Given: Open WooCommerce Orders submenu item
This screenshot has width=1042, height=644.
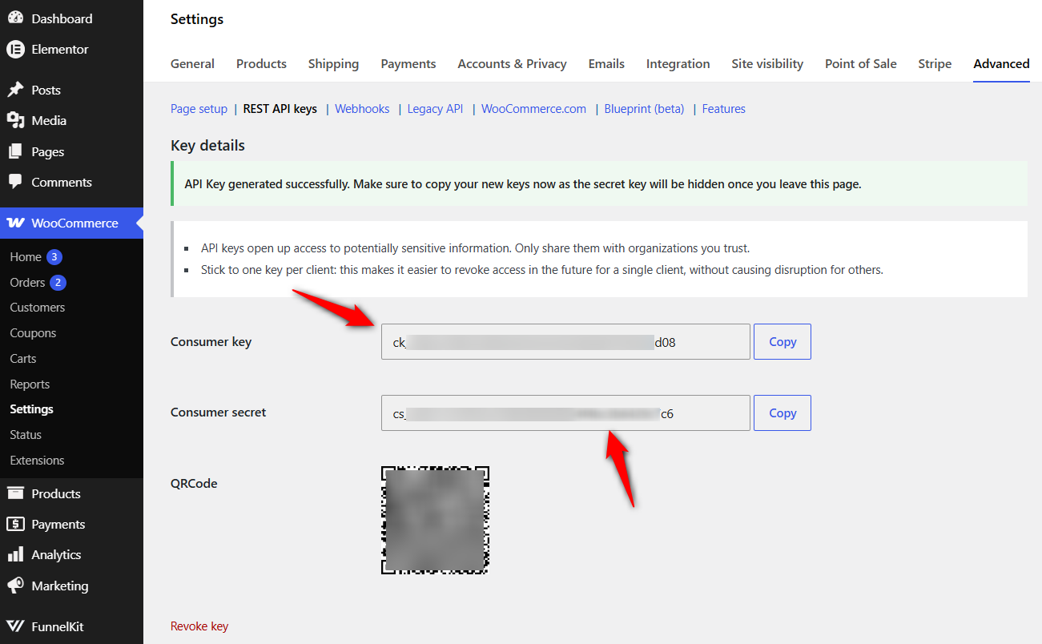Looking at the screenshot, I should click(27, 283).
